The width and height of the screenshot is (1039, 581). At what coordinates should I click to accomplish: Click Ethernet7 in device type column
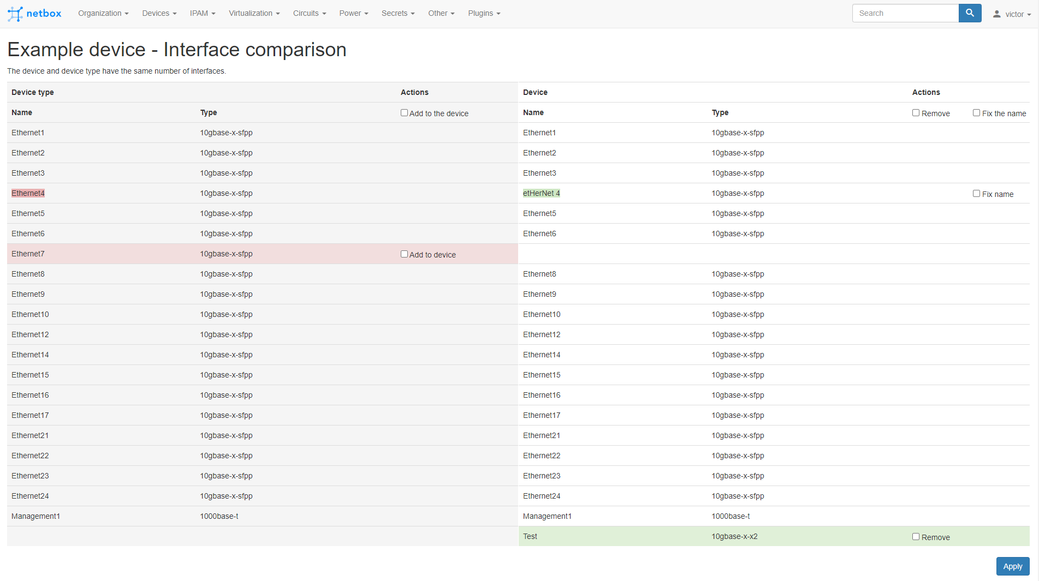click(x=28, y=254)
